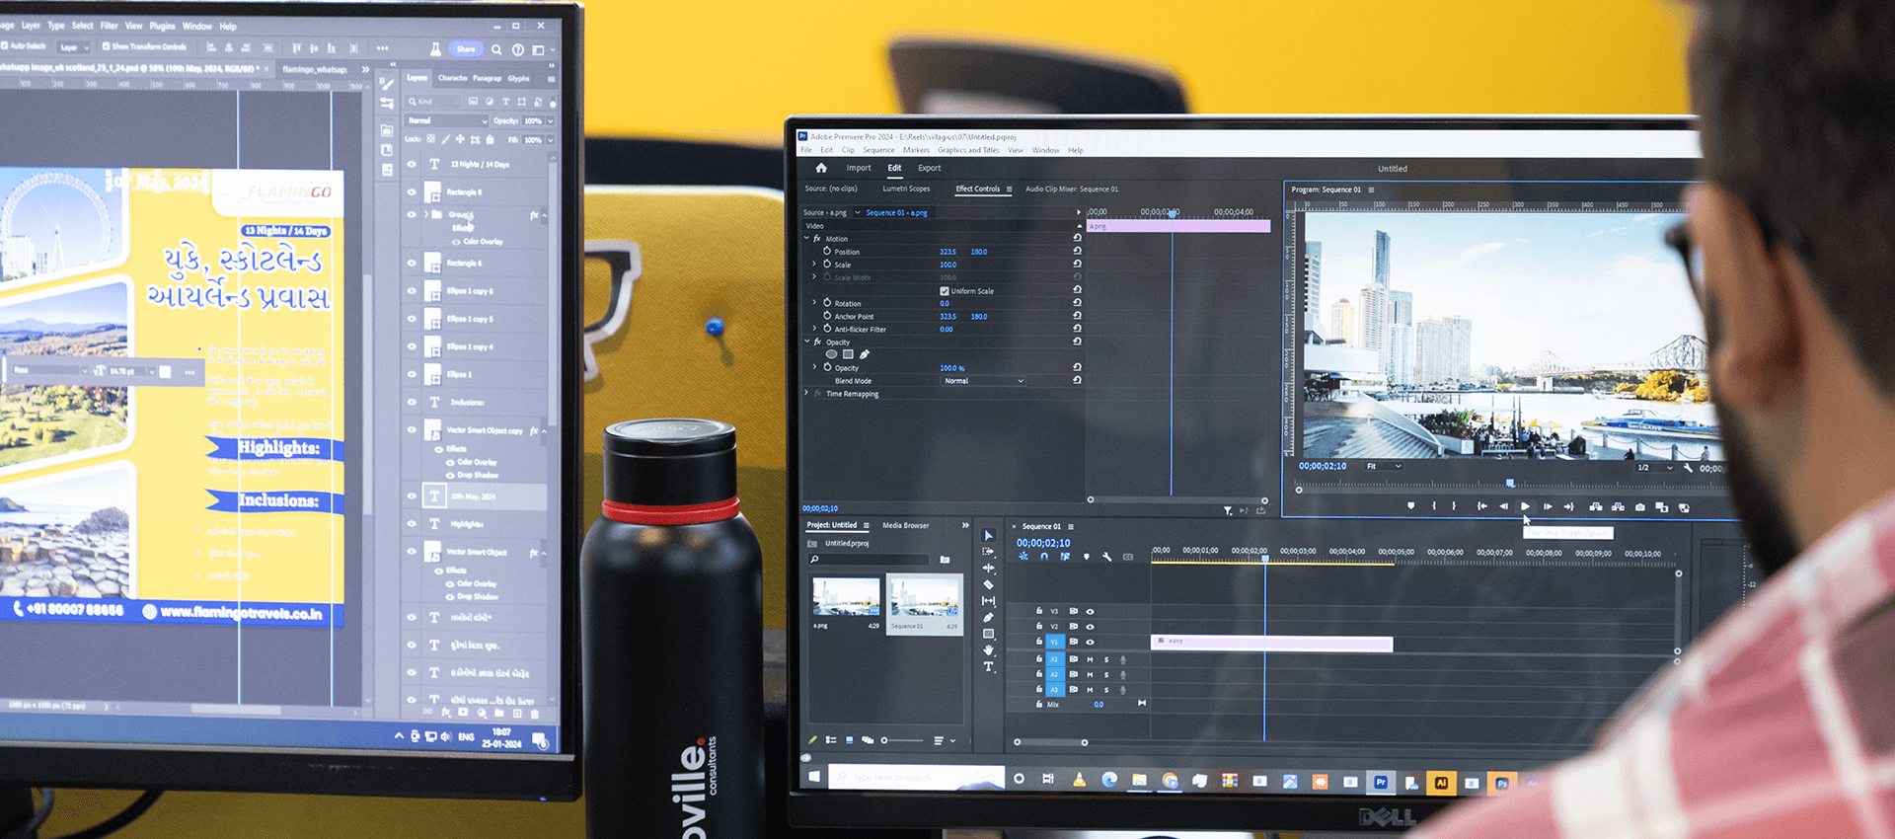Click the Premiere Home icon
1895x839 pixels.
click(x=821, y=168)
